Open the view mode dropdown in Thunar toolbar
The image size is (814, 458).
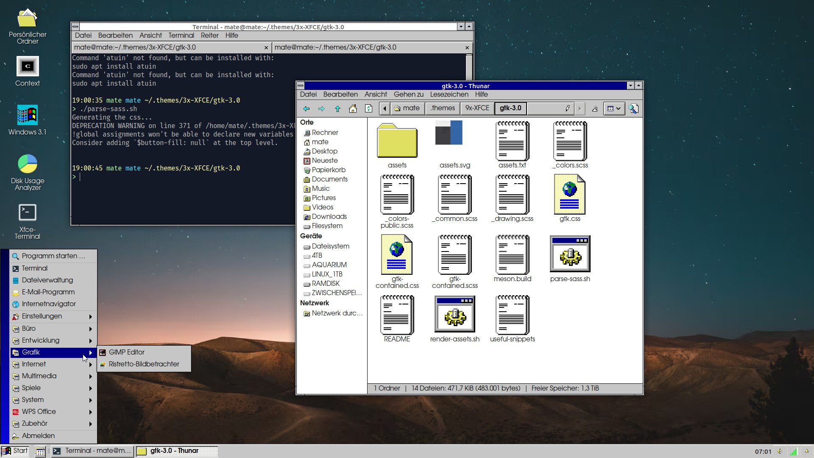click(613, 109)
